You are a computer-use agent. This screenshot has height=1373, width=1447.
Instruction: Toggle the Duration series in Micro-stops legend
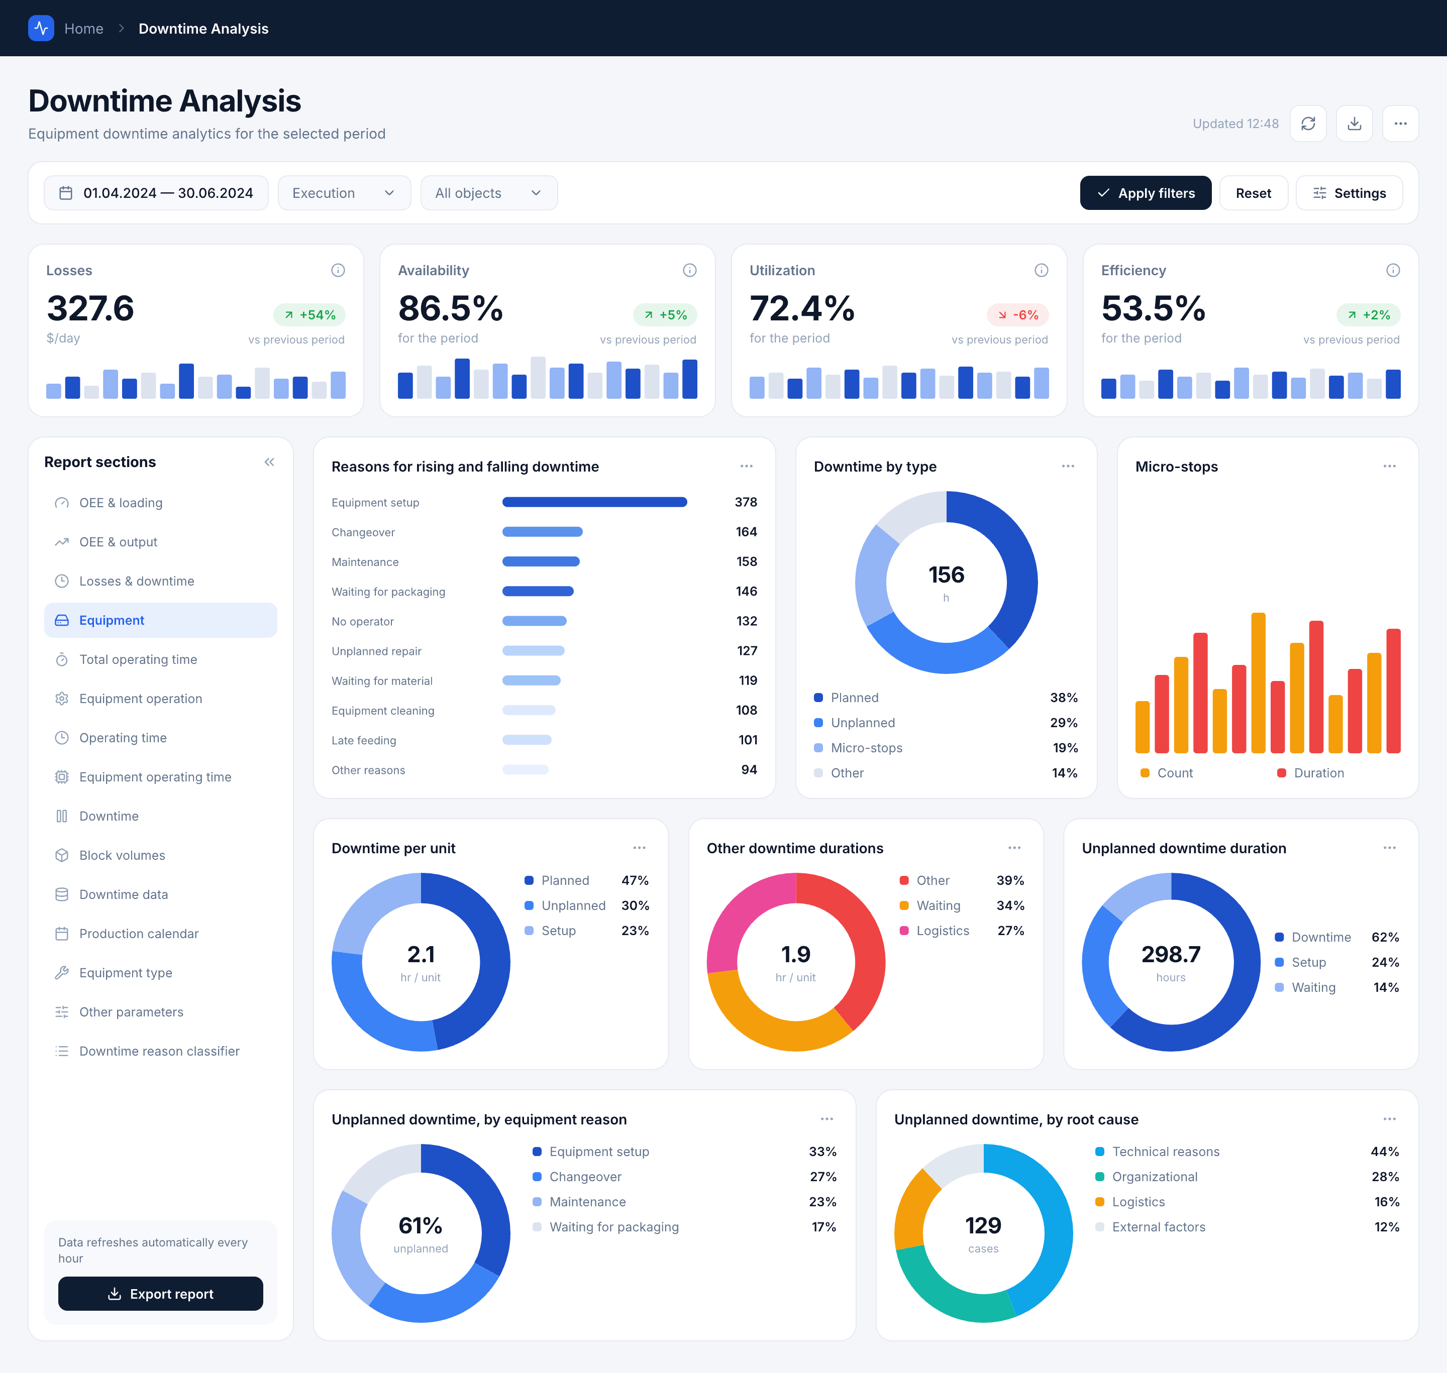(x=1310, y=773)
